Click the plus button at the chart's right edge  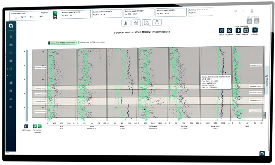[264, 115]
